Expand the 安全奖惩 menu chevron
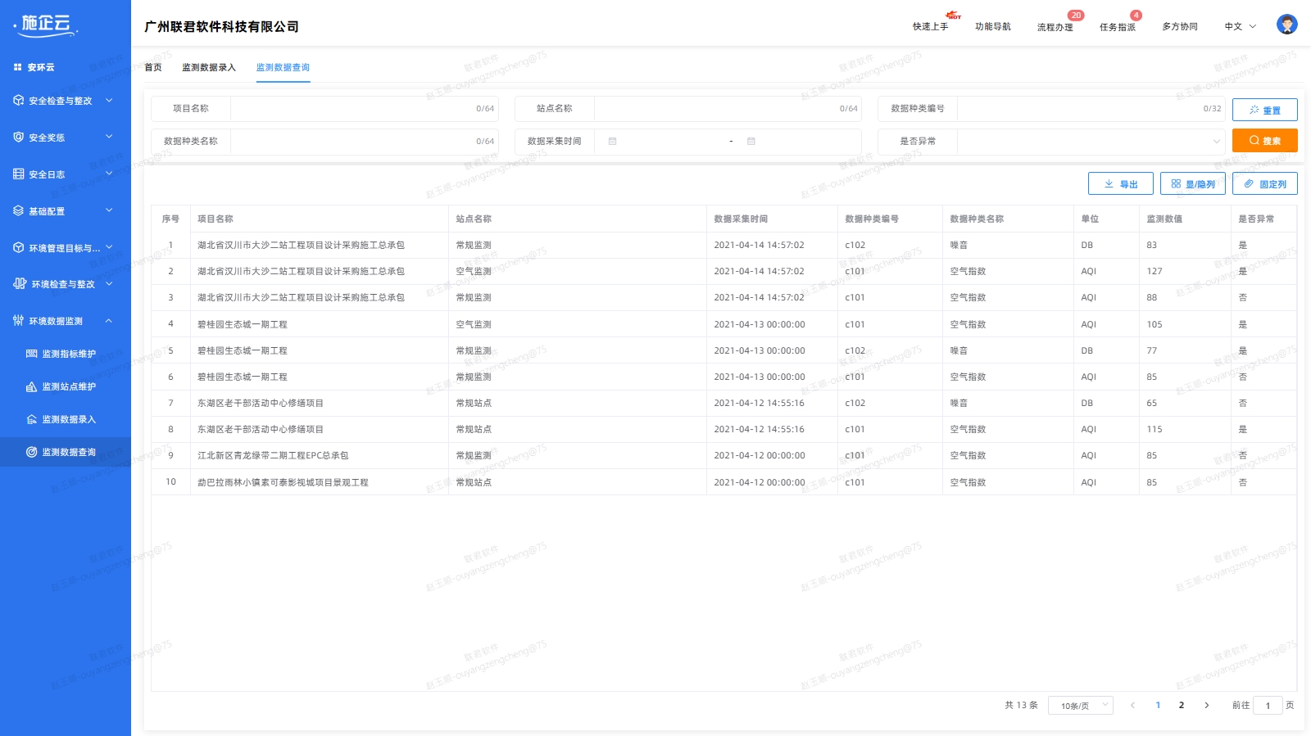Image resolution: width=1311 pixels, height=736 pixels. coord(109,137)
